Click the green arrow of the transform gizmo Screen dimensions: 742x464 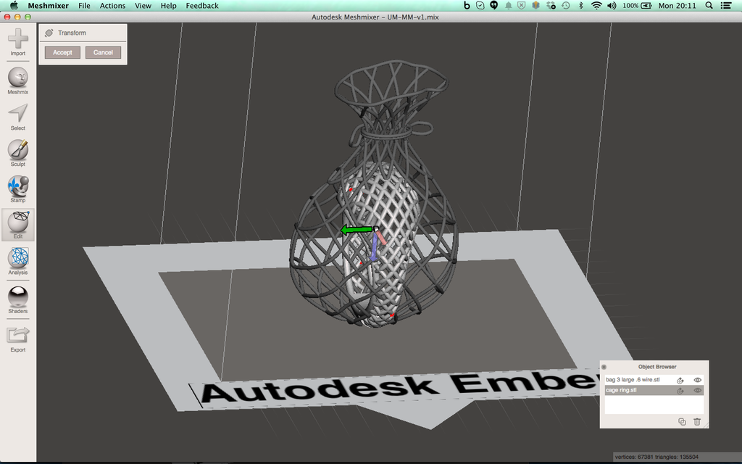(x=357, y=230)
